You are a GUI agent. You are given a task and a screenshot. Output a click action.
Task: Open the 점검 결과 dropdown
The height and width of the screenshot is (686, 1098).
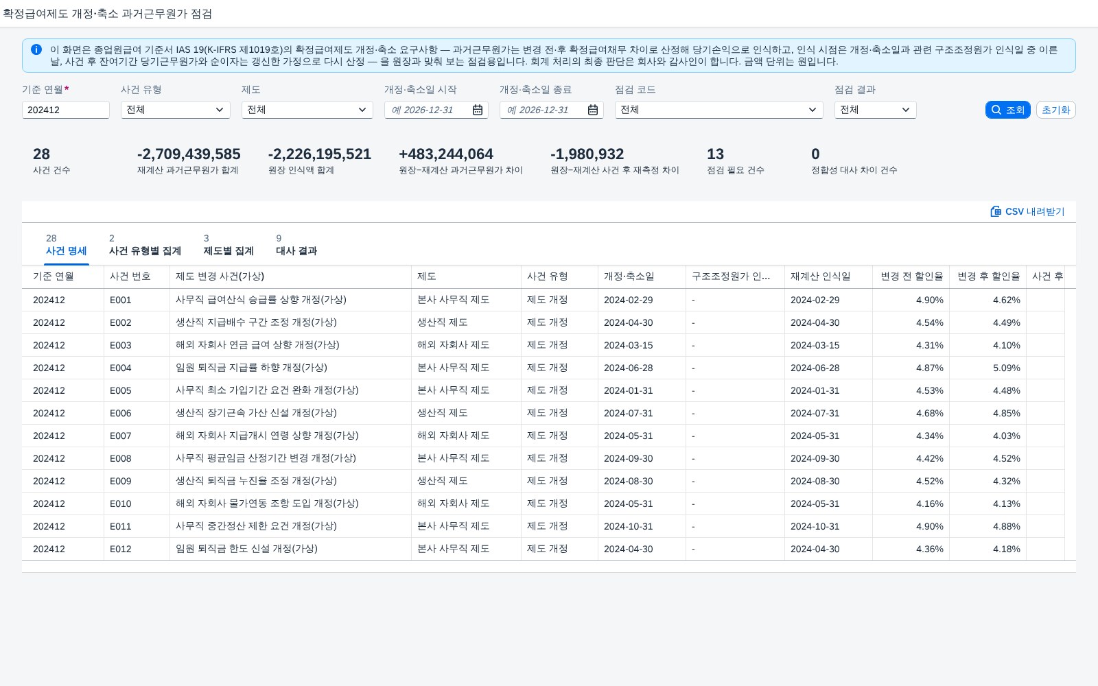tap(876, 110)
